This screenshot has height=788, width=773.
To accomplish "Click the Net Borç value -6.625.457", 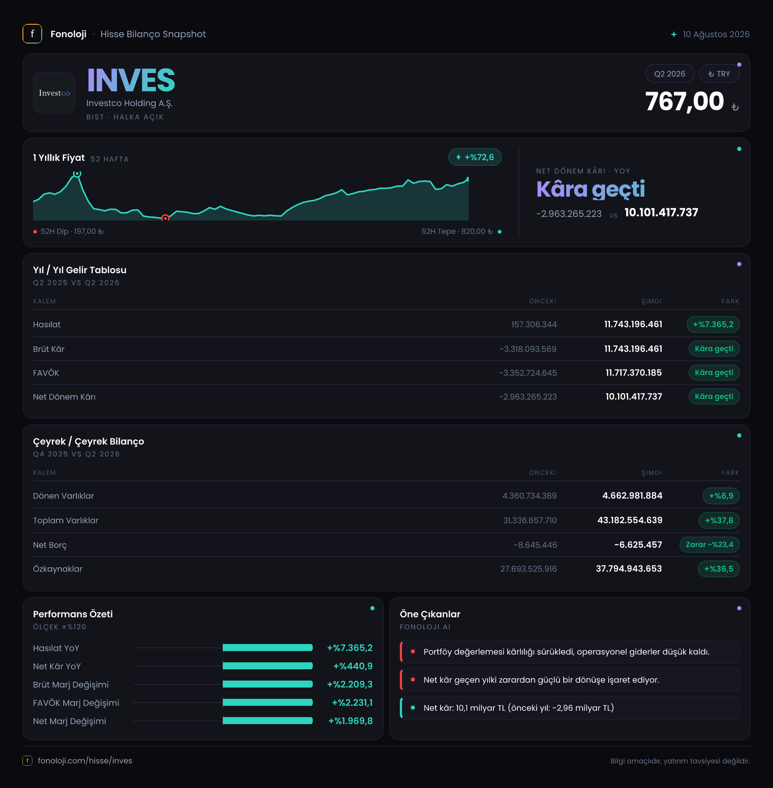I will [638, 545].
